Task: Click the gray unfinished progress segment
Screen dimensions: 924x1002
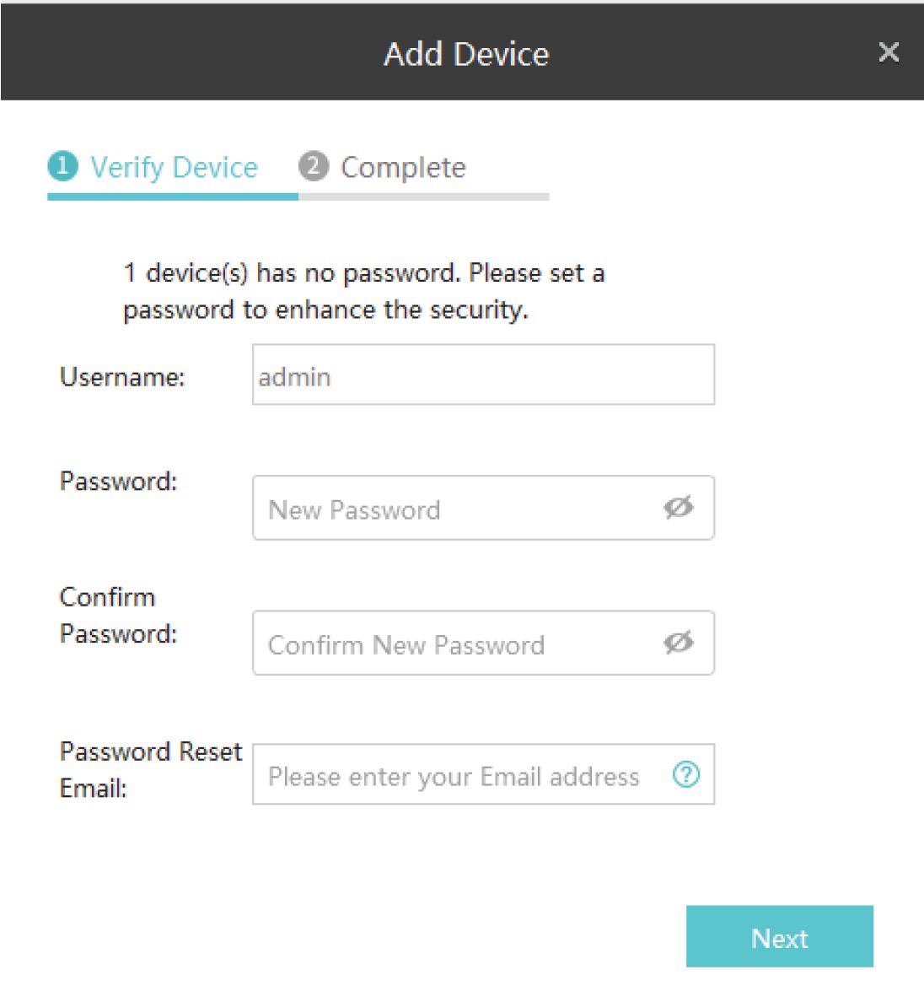Action: pos(423,197)
